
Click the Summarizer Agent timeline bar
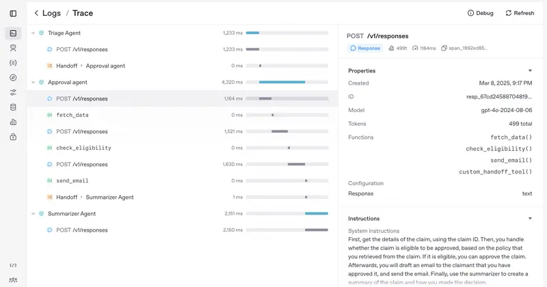(317, 214)
